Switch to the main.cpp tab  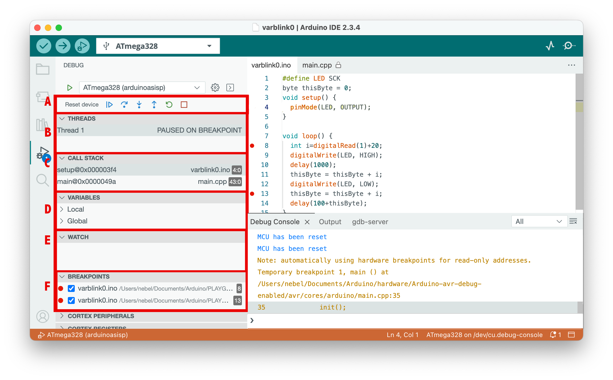(317, 65)
